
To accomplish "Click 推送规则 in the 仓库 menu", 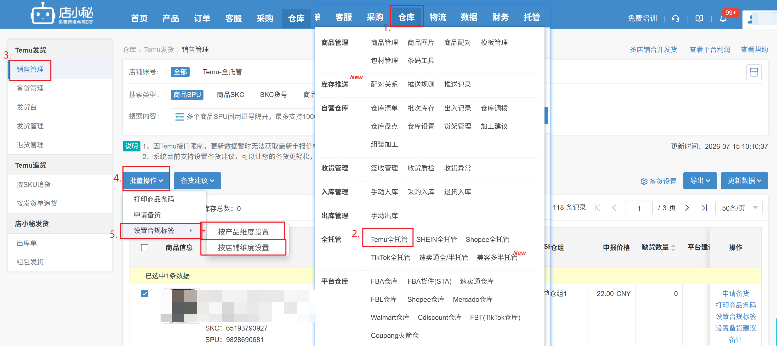I will coord(421,84).
